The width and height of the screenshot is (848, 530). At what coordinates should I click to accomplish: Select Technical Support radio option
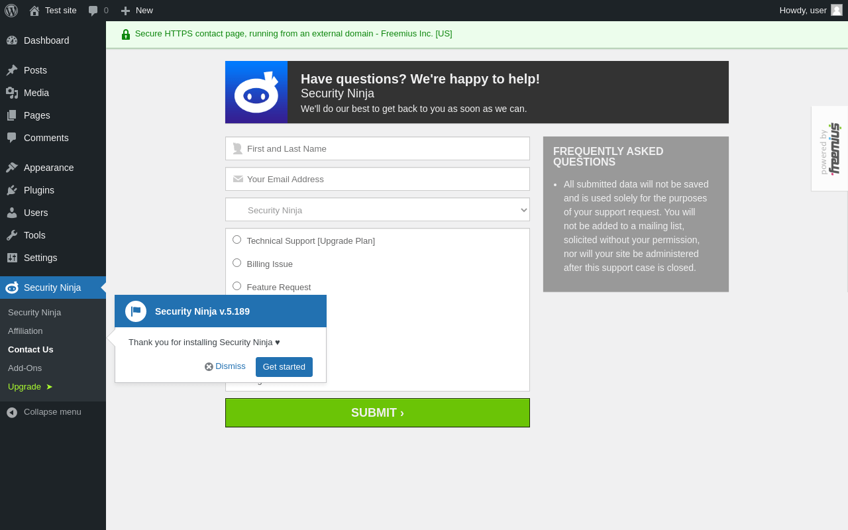(237, 240)
